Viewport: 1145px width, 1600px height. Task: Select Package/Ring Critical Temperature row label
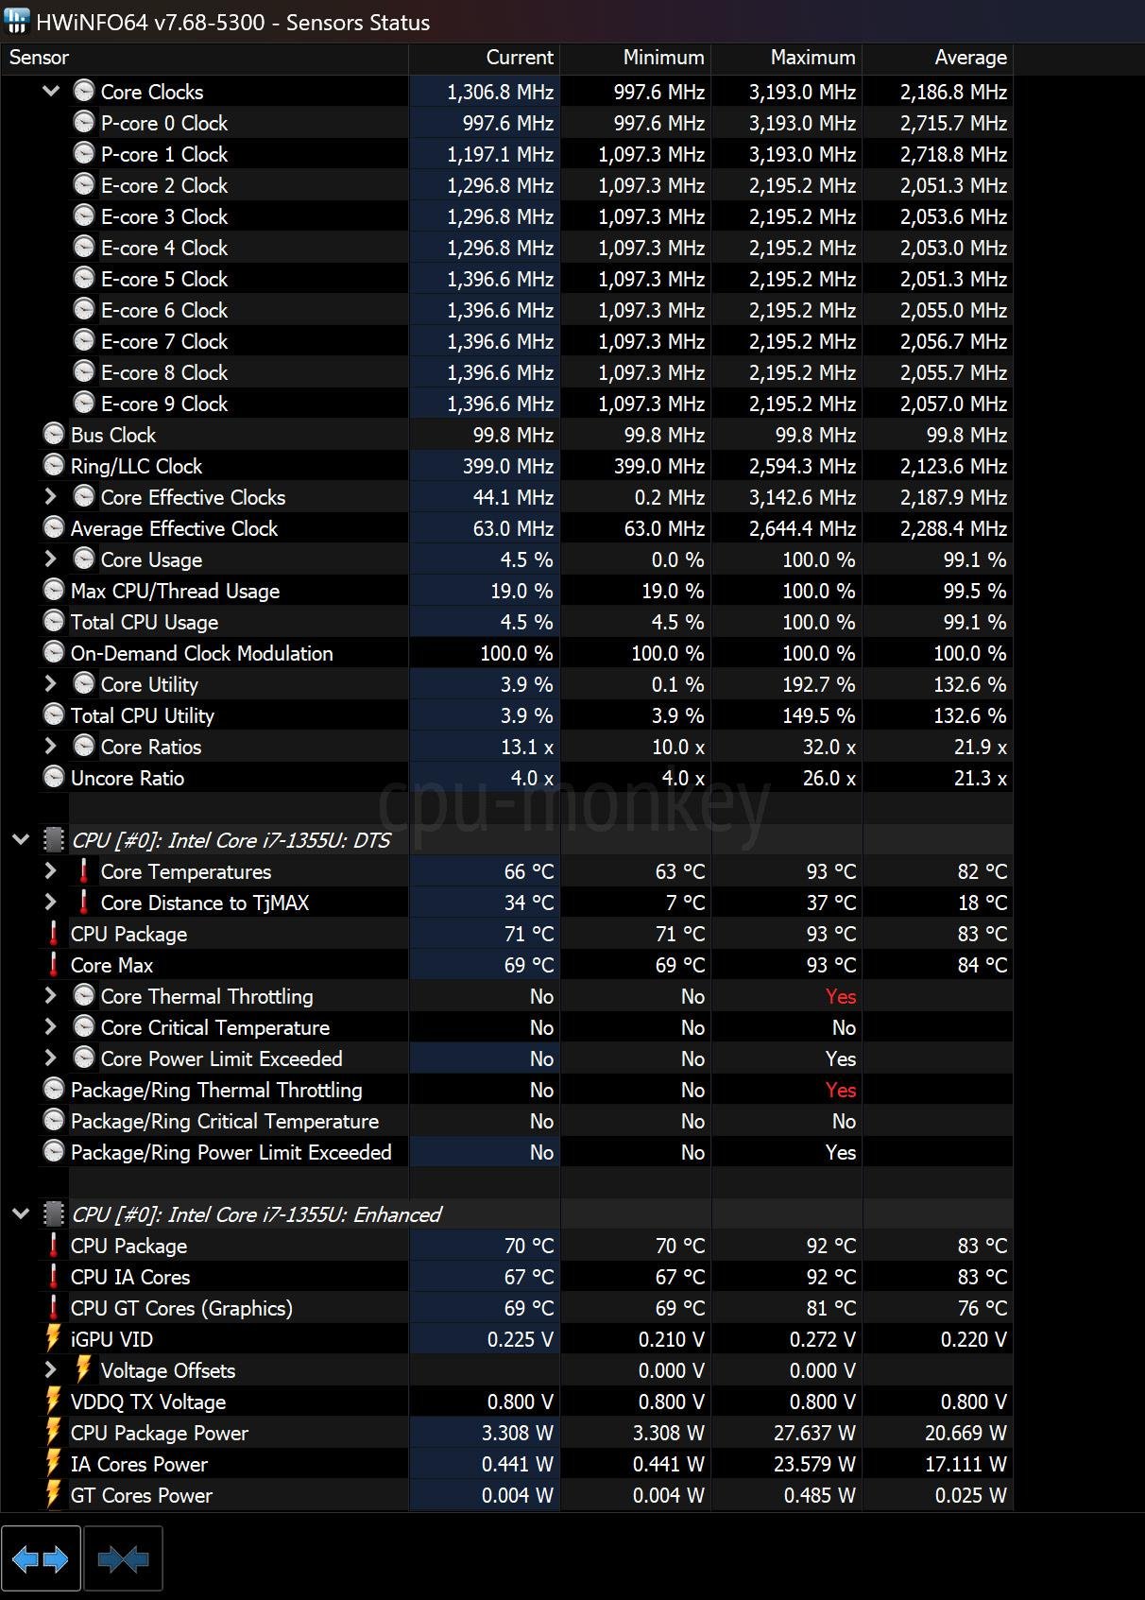(x=225, y=1121)
